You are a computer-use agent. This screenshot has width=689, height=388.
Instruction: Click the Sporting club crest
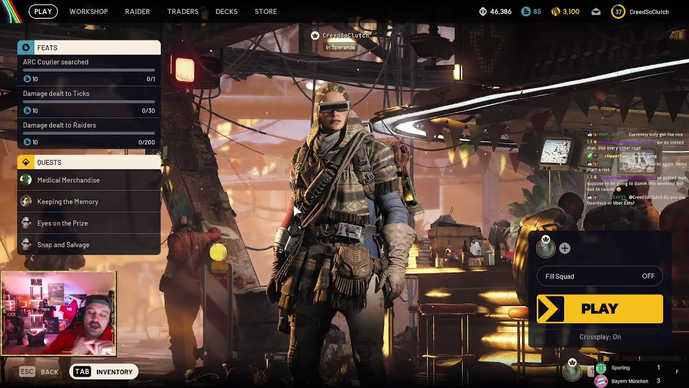pos(601,368)
